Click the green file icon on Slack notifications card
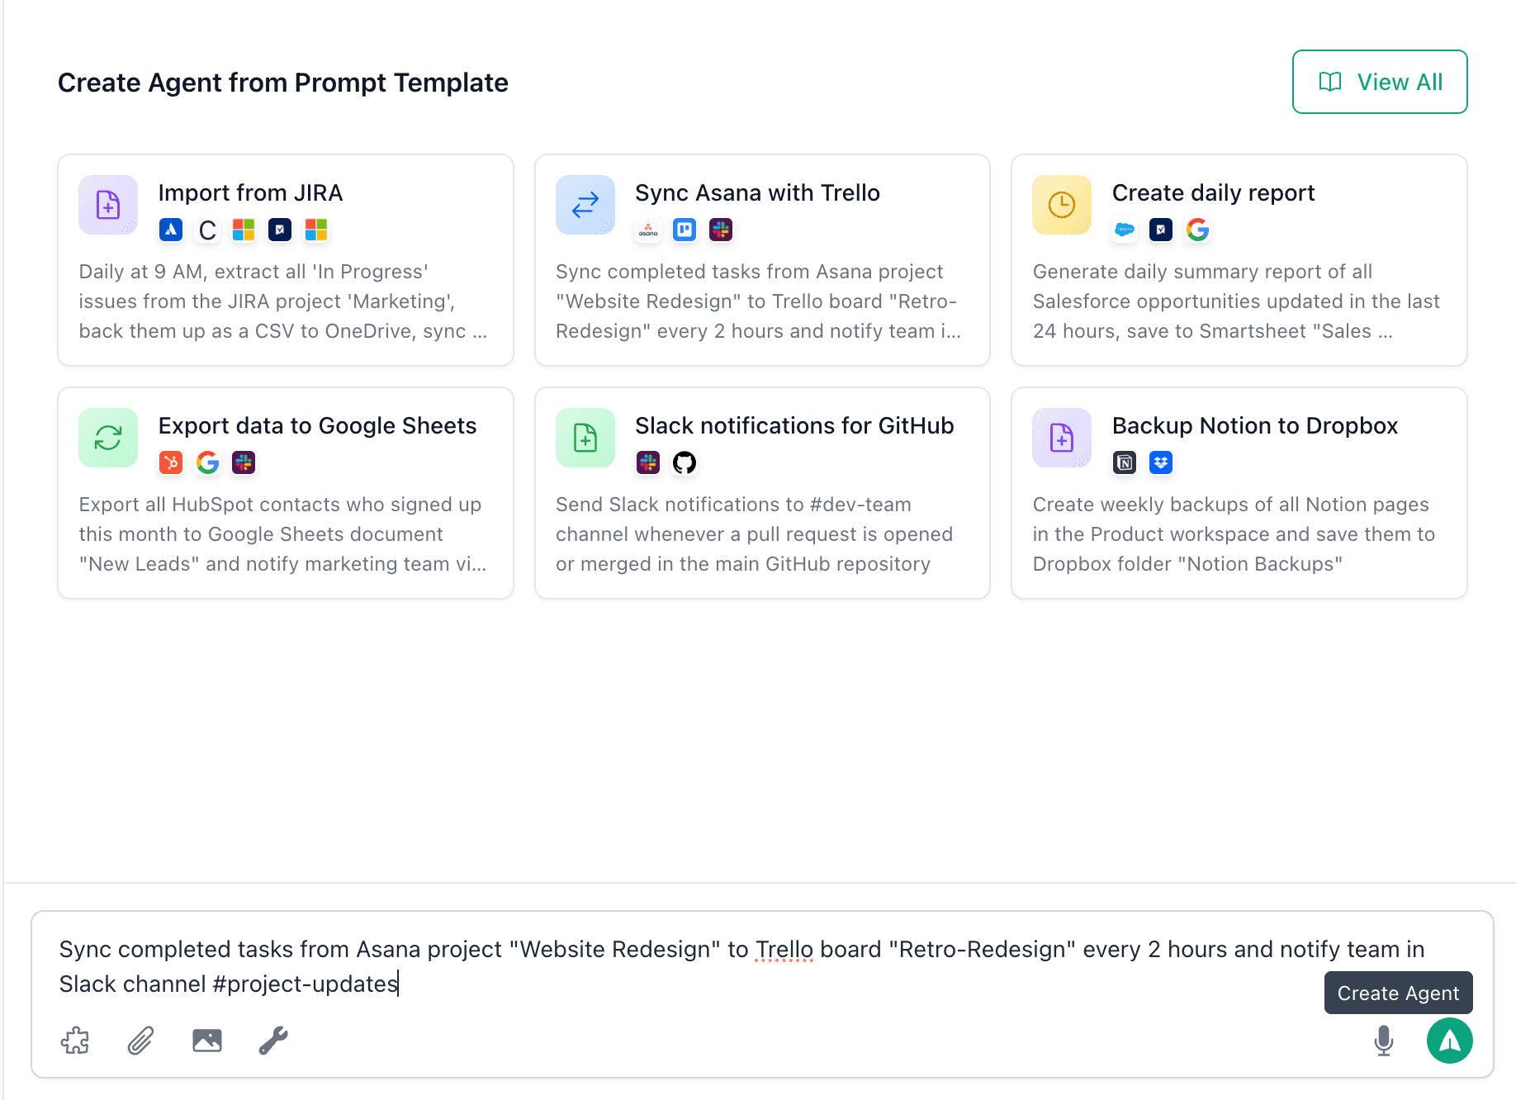 tap(585, 438)
